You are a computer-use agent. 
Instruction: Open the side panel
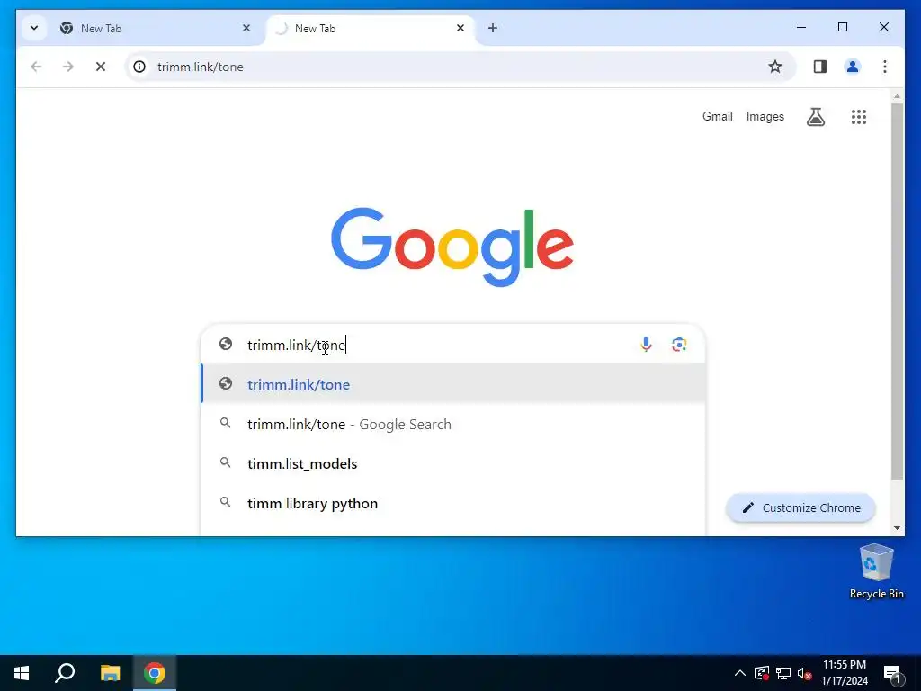(x=820, y=67)
